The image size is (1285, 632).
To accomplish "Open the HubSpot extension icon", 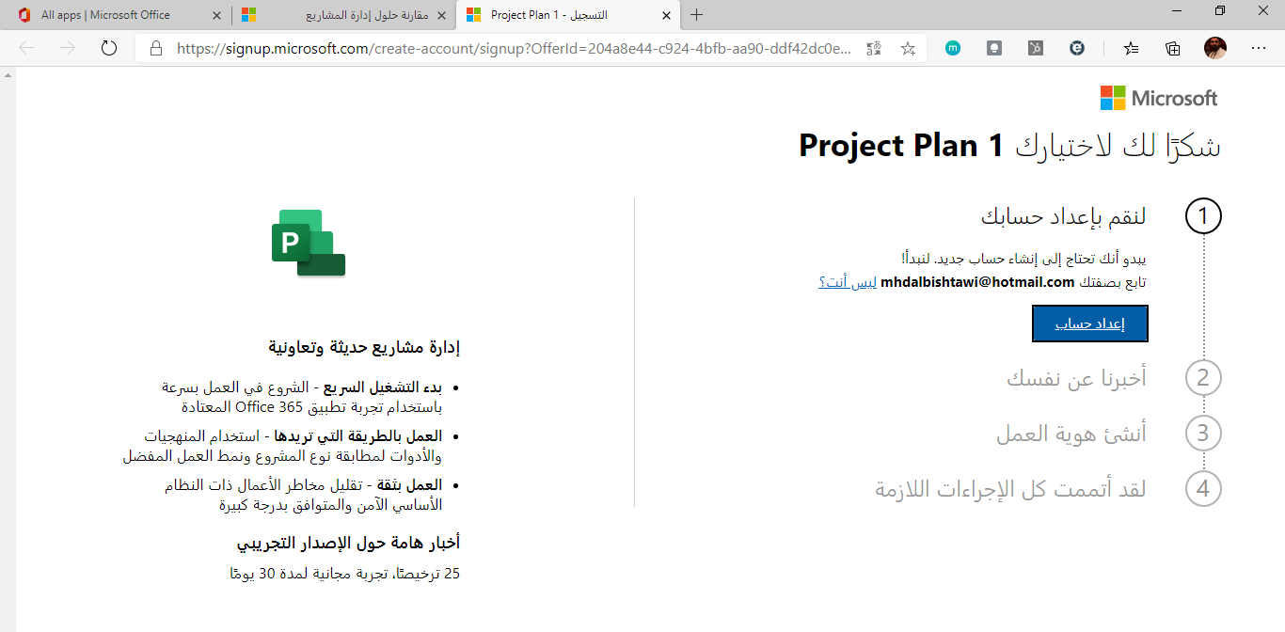I will (x=1036, y=48).
